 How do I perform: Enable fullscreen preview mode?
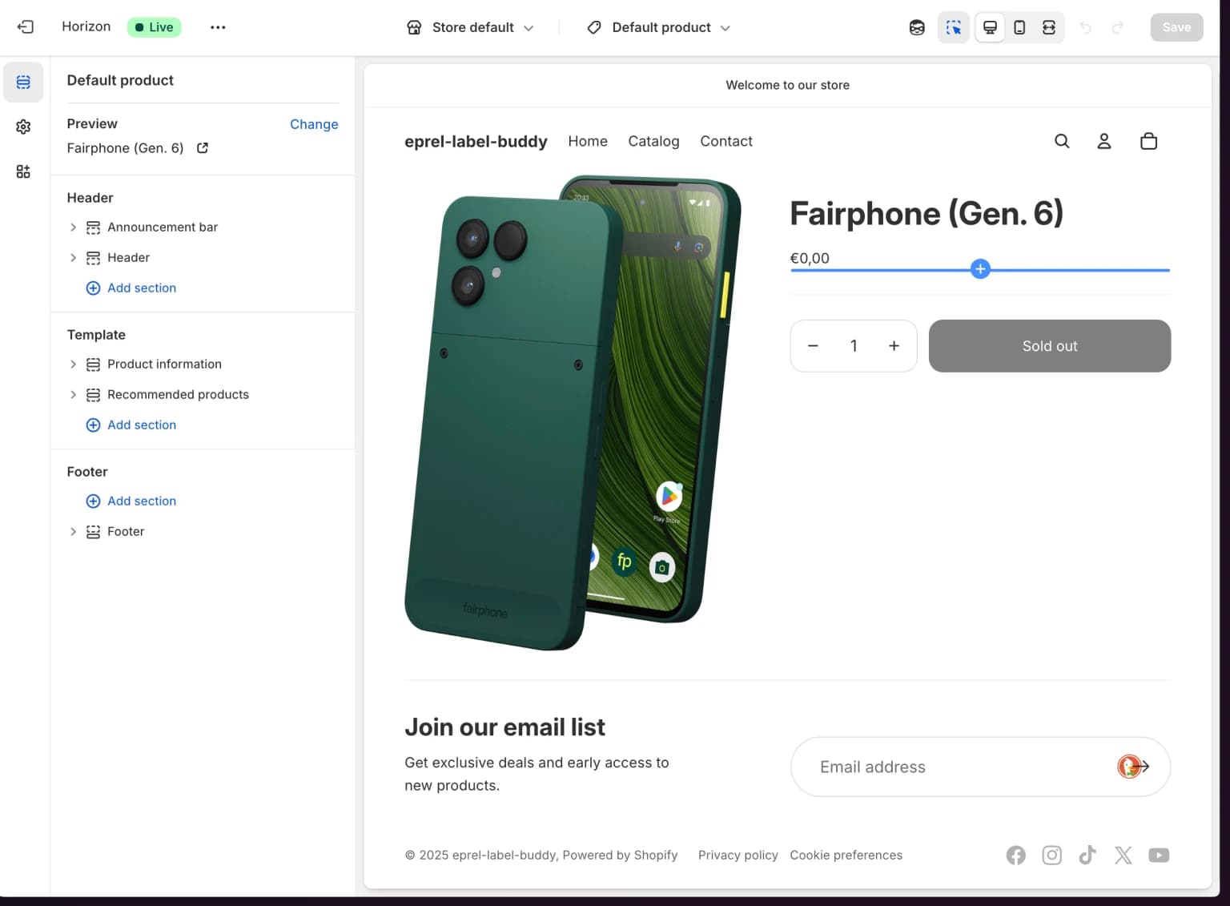[1049, 26]
